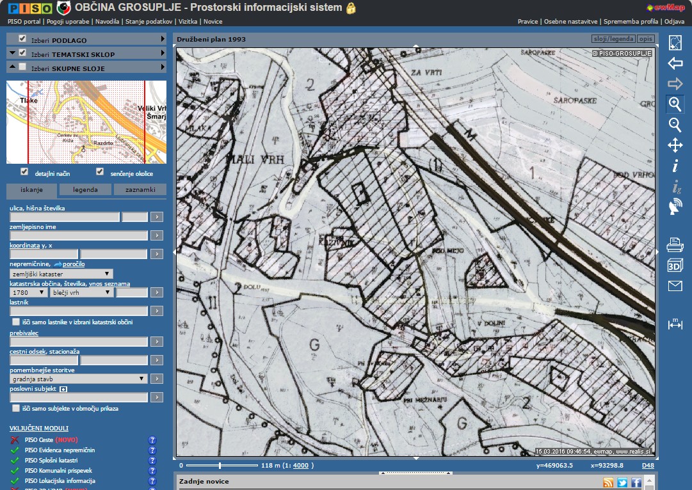Enable the SKUPNE SLOJE checkbox
Viewport: 692px width, 490px height.
(22, 67)
